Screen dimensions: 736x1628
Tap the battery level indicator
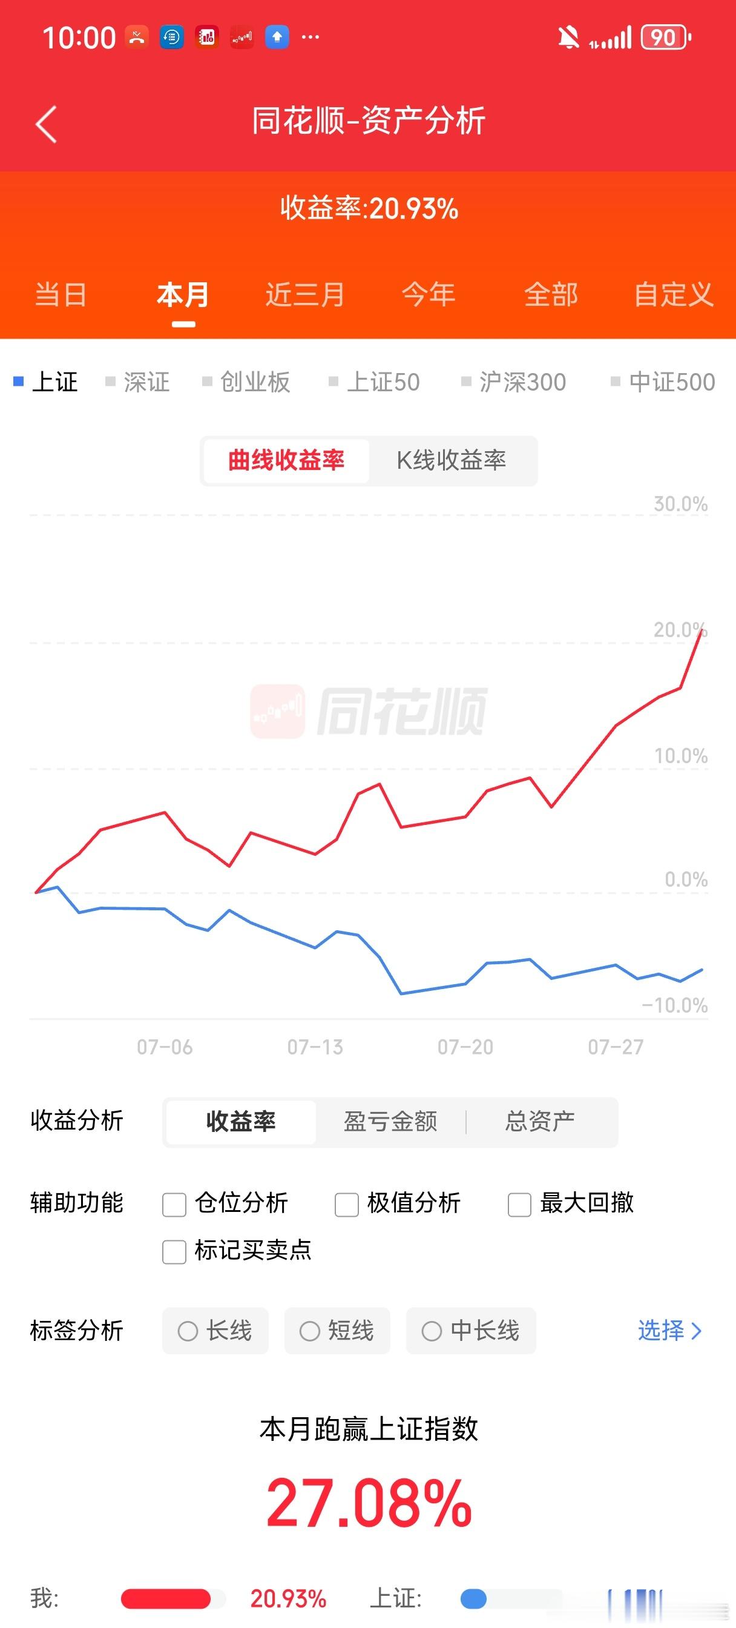666,38
